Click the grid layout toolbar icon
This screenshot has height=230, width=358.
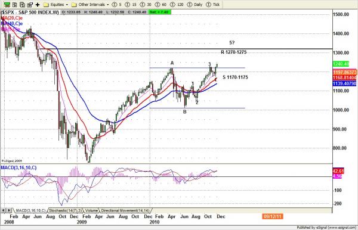(x=15, y=4)
